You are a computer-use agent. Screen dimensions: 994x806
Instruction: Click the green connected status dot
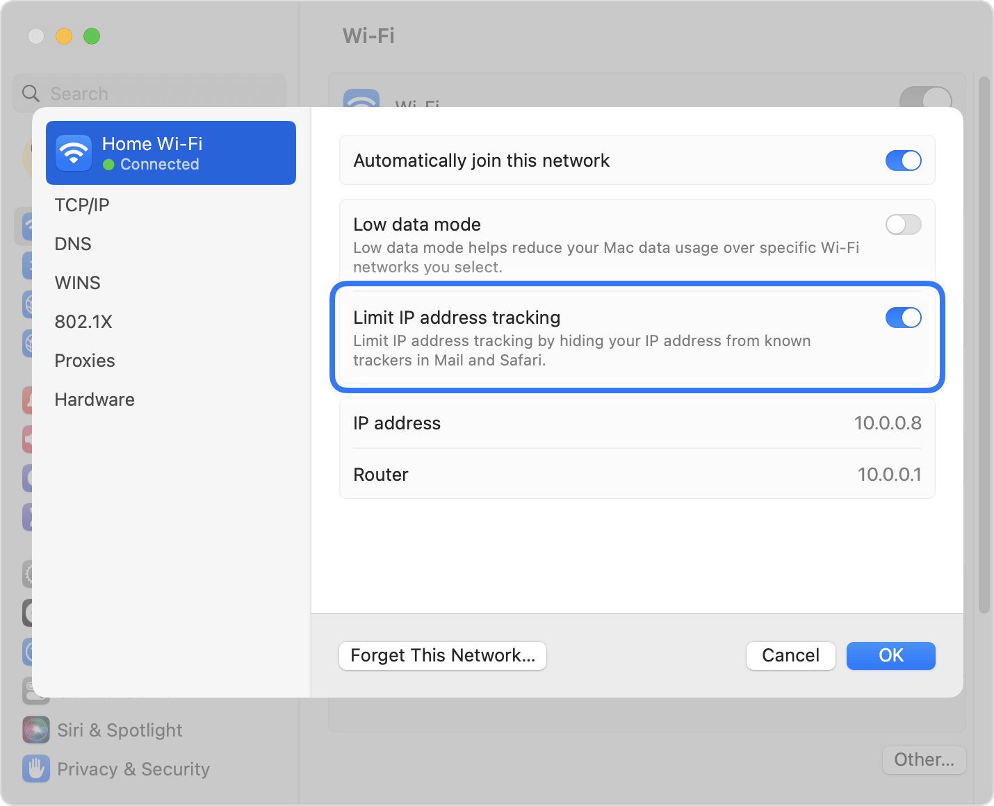[108, 165]
